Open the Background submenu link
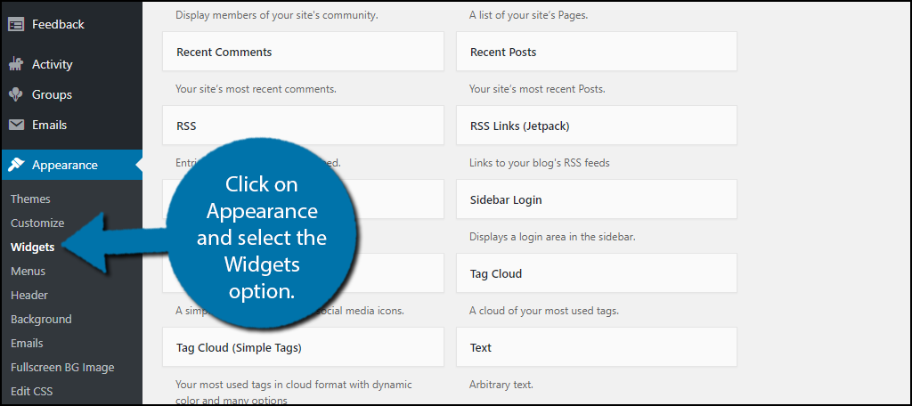The image size is (912, 406). [41, 320]
